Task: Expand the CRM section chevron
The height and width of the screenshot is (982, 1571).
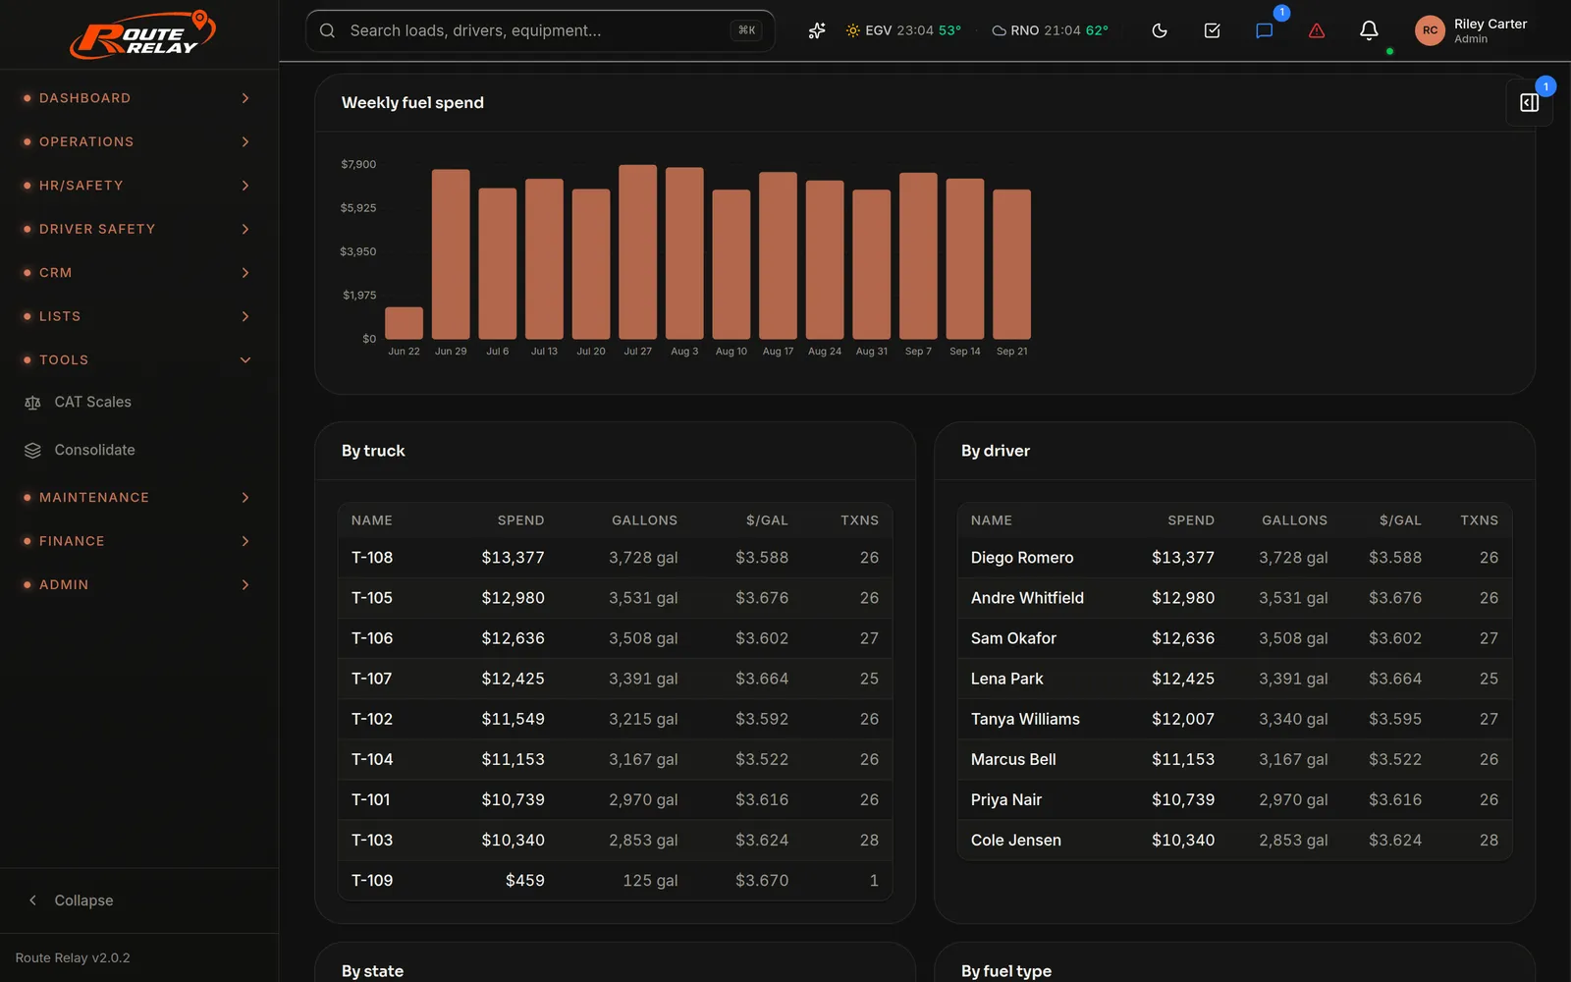Action: (x=245, y=273)
